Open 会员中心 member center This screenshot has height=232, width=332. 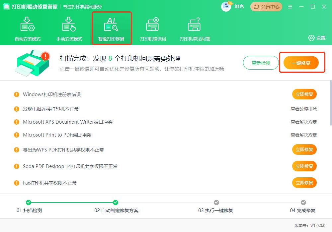point(266,6)
